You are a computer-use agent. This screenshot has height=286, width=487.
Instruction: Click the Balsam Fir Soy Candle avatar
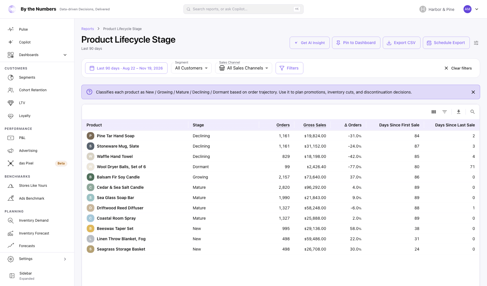[91, 177]
